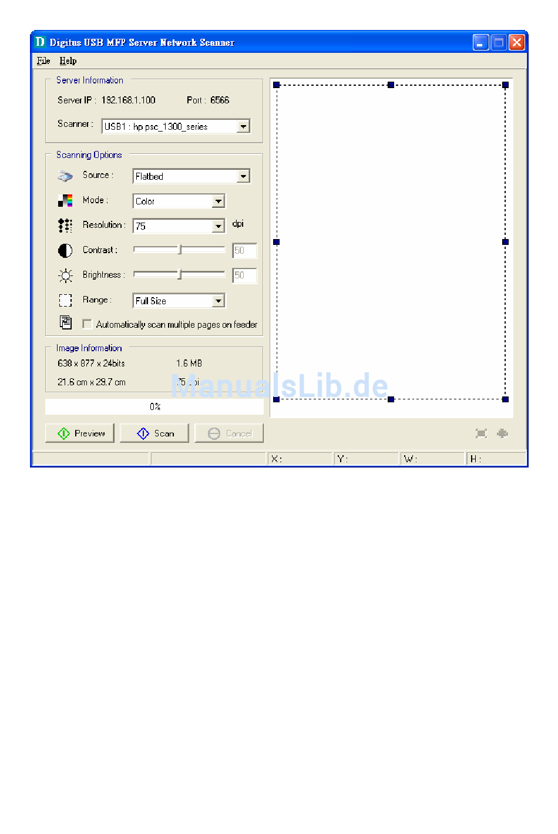Click the Resolution dots icon
The image size is (558, 834).
(65, 226)
